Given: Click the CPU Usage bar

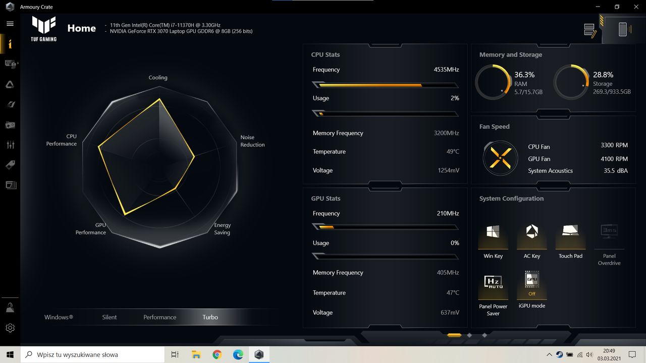Looking at the screenshot, I should tap(386, 114).
